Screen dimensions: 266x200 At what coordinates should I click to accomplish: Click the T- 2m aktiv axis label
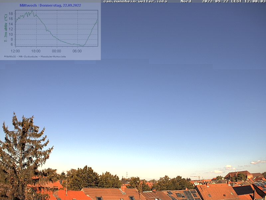click(x=6, y=28)
